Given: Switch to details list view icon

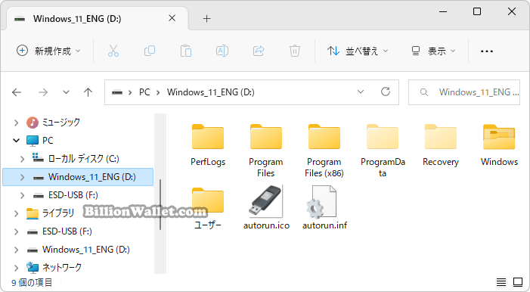Looking at the screenshot, I should (x=501, y=282).
